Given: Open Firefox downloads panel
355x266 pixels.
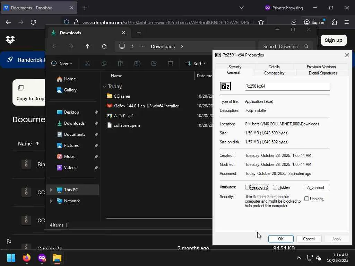Looking at the screenshot, I should tap(294, 22).
